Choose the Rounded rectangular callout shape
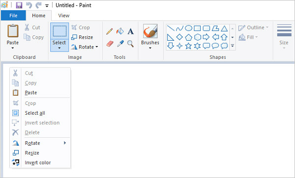The width and height of the screenshot is (295, 178). (x=206, y=46)
